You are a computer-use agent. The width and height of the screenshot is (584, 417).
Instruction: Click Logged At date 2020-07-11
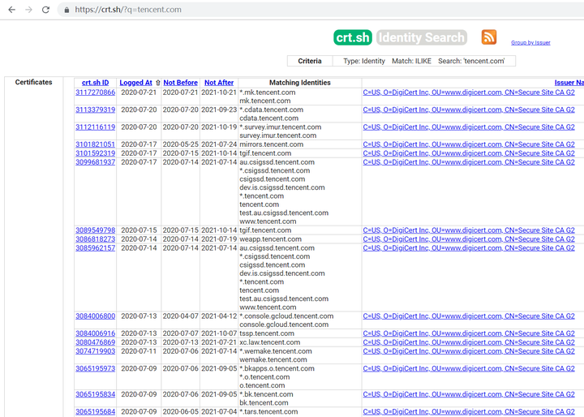coord(139,351)
